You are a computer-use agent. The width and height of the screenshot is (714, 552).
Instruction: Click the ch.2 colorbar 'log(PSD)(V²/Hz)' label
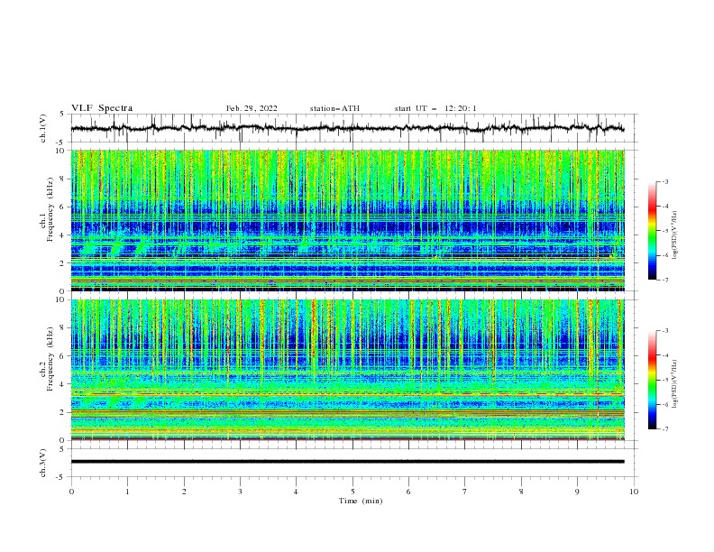click(675, 384)
